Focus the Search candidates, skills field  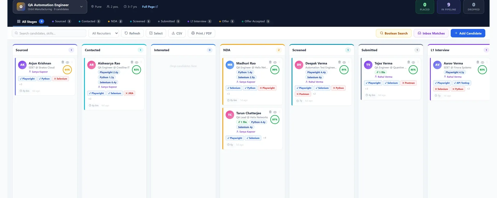point(49,33)
